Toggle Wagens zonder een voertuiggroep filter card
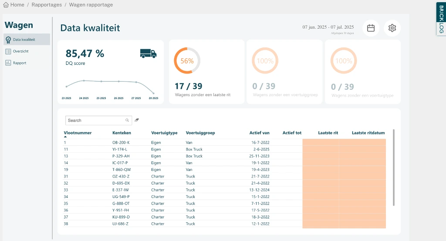The image size is (446, 241). tap(284, 72)
